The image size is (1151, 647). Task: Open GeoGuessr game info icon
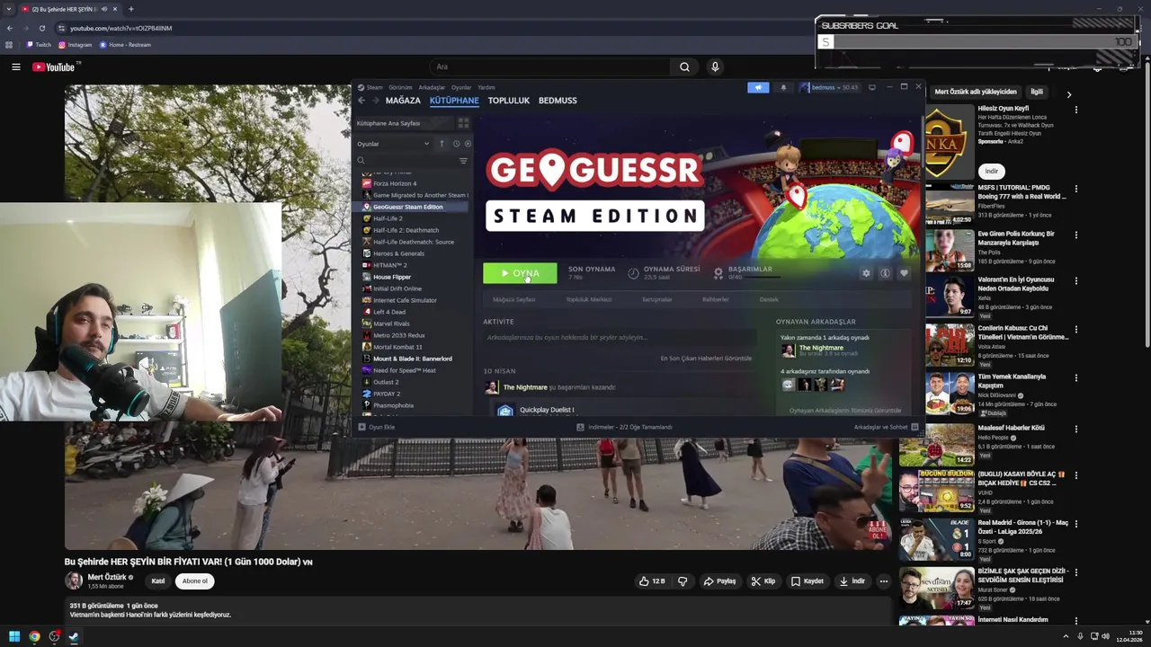[x=885, y=273]
